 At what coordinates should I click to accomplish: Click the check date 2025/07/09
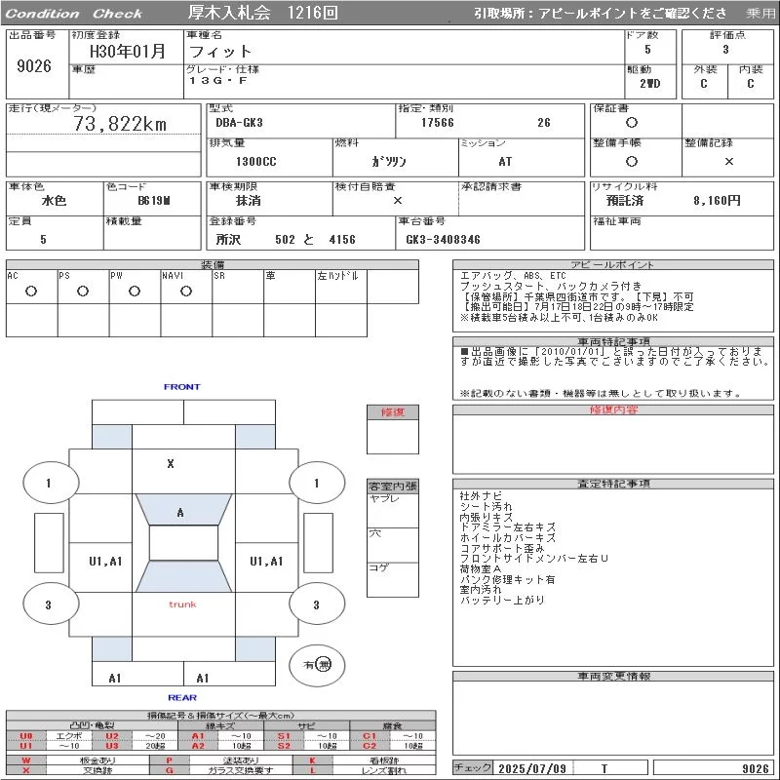pyautogui.click(x=532, y=768)
